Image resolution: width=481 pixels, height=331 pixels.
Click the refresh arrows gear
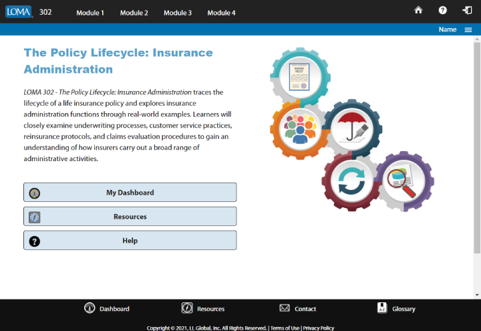click(x=351, y=181)
